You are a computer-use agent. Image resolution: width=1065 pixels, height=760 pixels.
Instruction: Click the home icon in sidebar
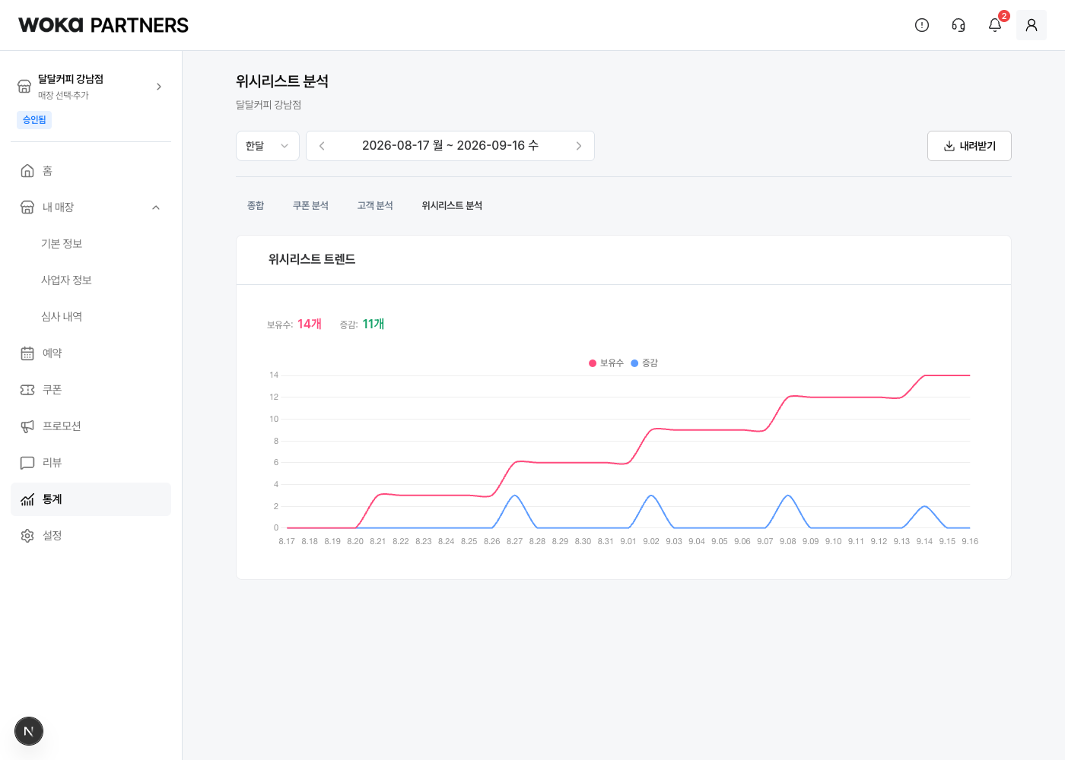27,171
